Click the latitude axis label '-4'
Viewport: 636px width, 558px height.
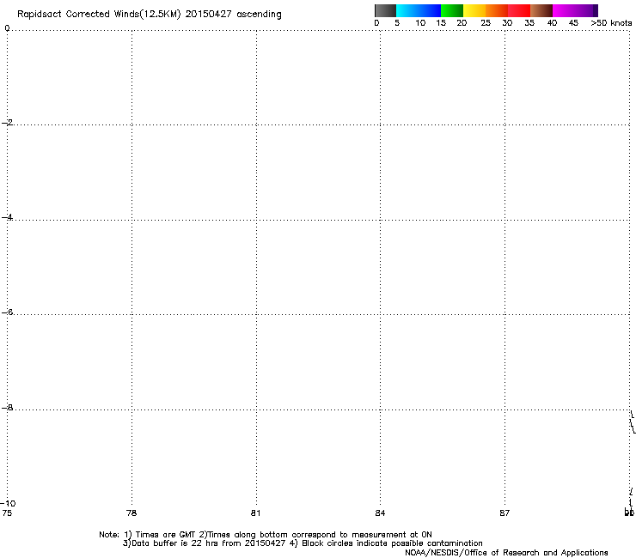tap(7, 217)
